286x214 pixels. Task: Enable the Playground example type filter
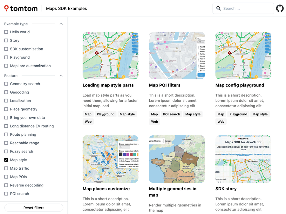6,57
